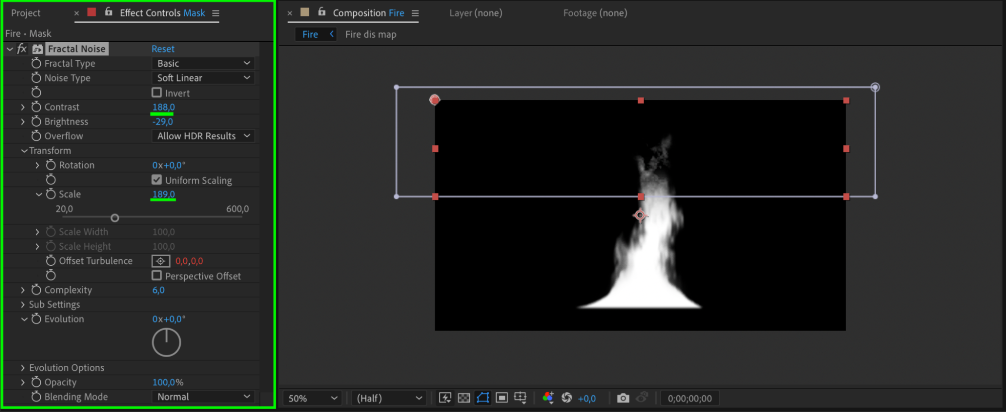Toggle the transparency grid icon
This screenshot has height=412, width=1006.
(463, 398)
